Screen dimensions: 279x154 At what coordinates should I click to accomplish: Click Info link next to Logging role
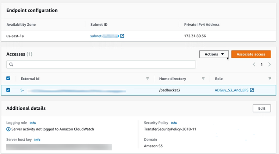(x=33, y=123)
